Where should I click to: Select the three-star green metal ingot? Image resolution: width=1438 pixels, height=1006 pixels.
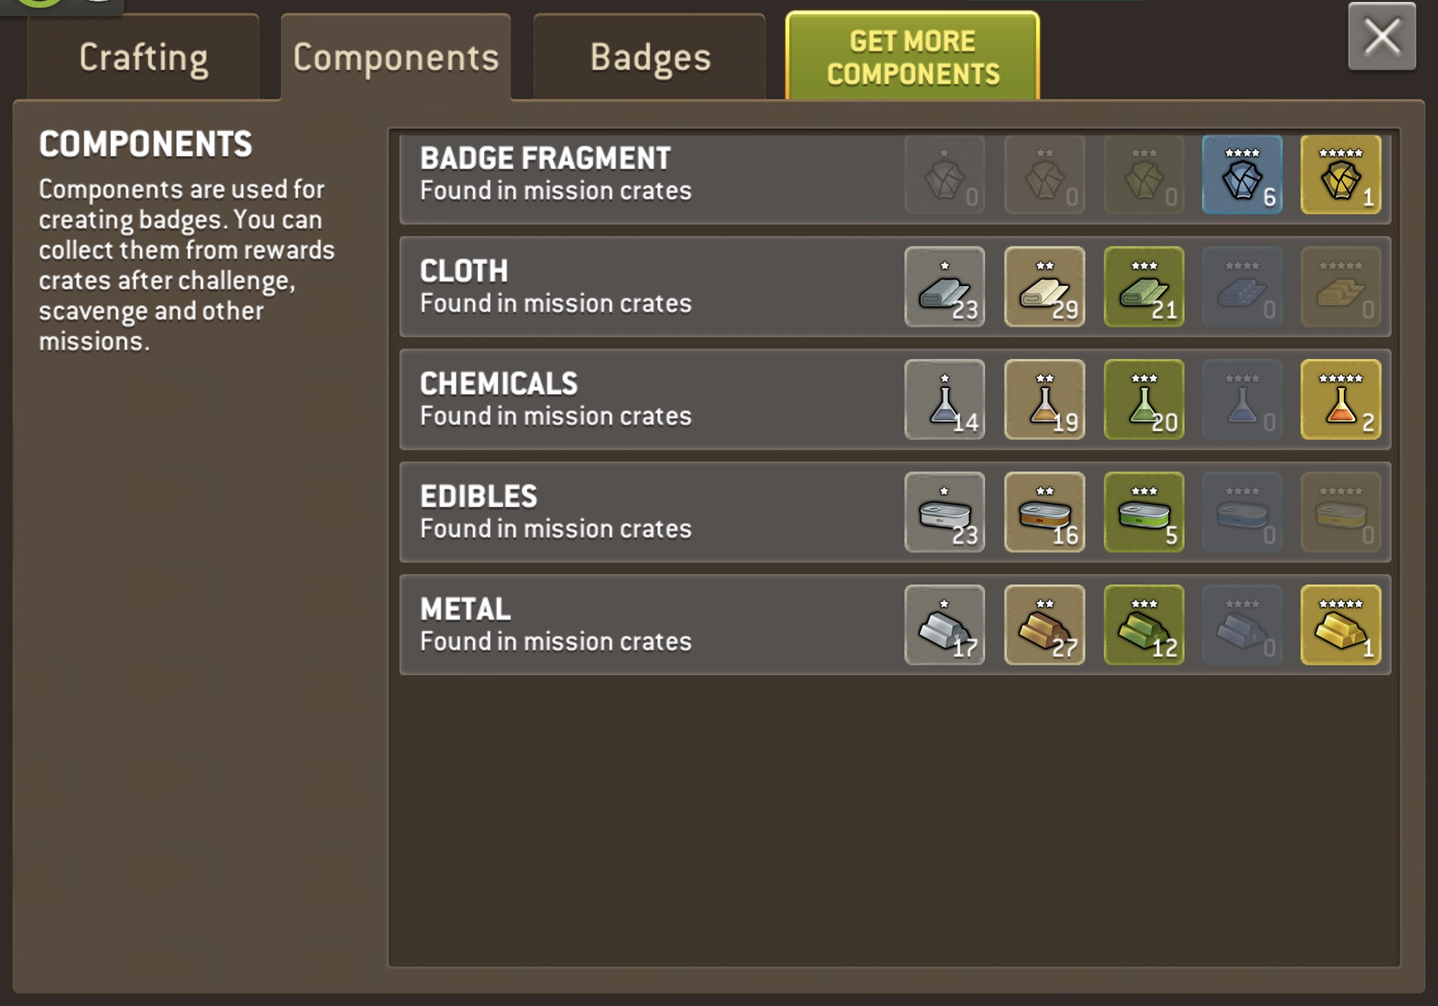click(x=1145, y=625)
